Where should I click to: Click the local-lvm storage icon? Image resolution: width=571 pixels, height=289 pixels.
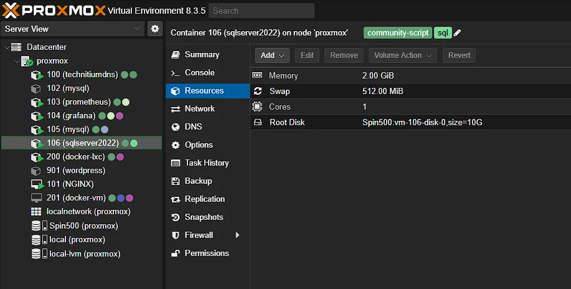click(x=39, y=253)
